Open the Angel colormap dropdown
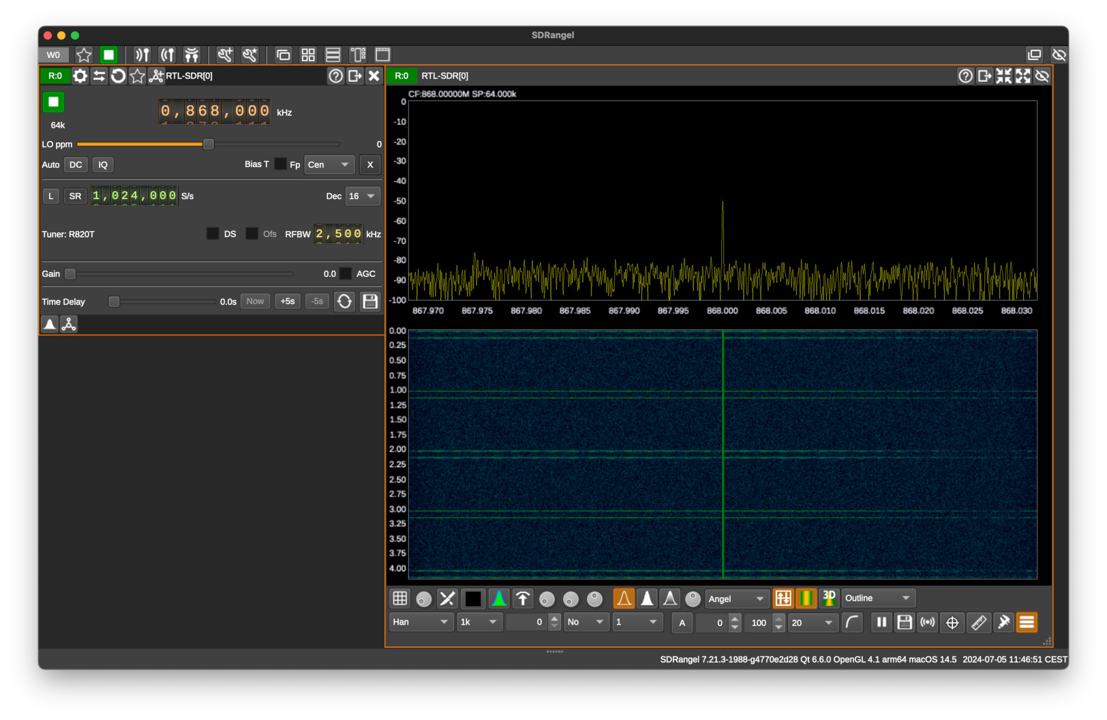This screenshot has width=1107, height=720. 736,598
